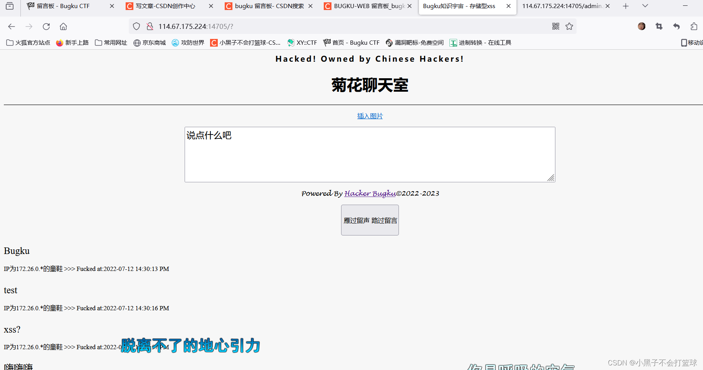The image size is (703, 370).
Task: View insecure connection lock icon info
Action: (150, 26)
